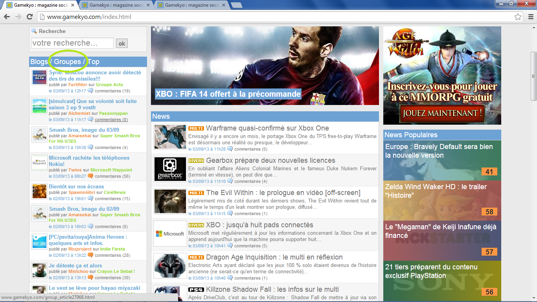The height and width of the screenshot is (302, 537).
Task: Open 'Je déteste ça et alors' post
Action: click(x=75, y=265)
